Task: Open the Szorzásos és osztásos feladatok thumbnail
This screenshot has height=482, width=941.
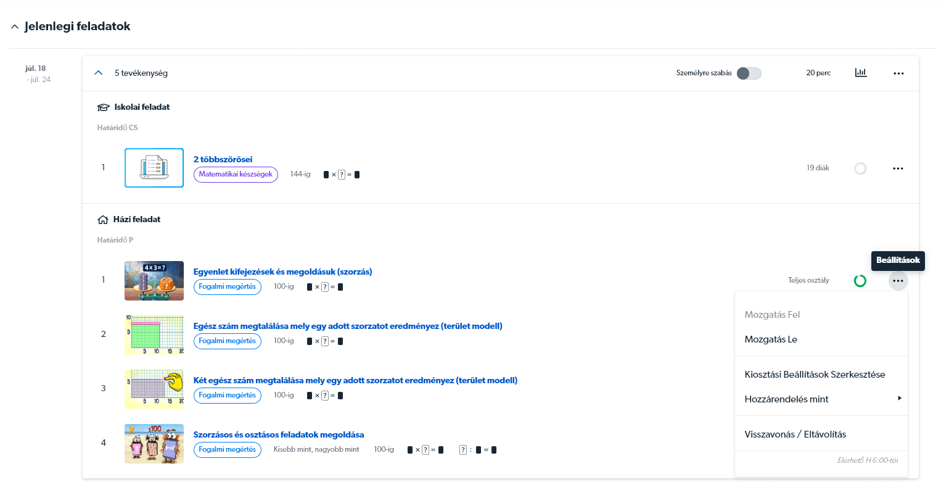Action: coord(154,443)
